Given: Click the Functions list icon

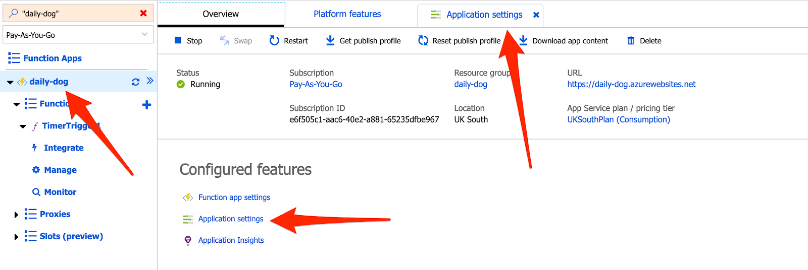Looking at the screenshot, I should pyautogui.click(x=31, y=104).
